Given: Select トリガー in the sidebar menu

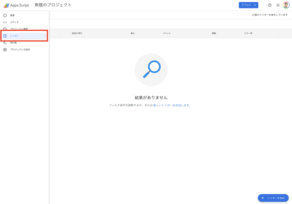Looking at the screenshot, I should coord(15,36).
